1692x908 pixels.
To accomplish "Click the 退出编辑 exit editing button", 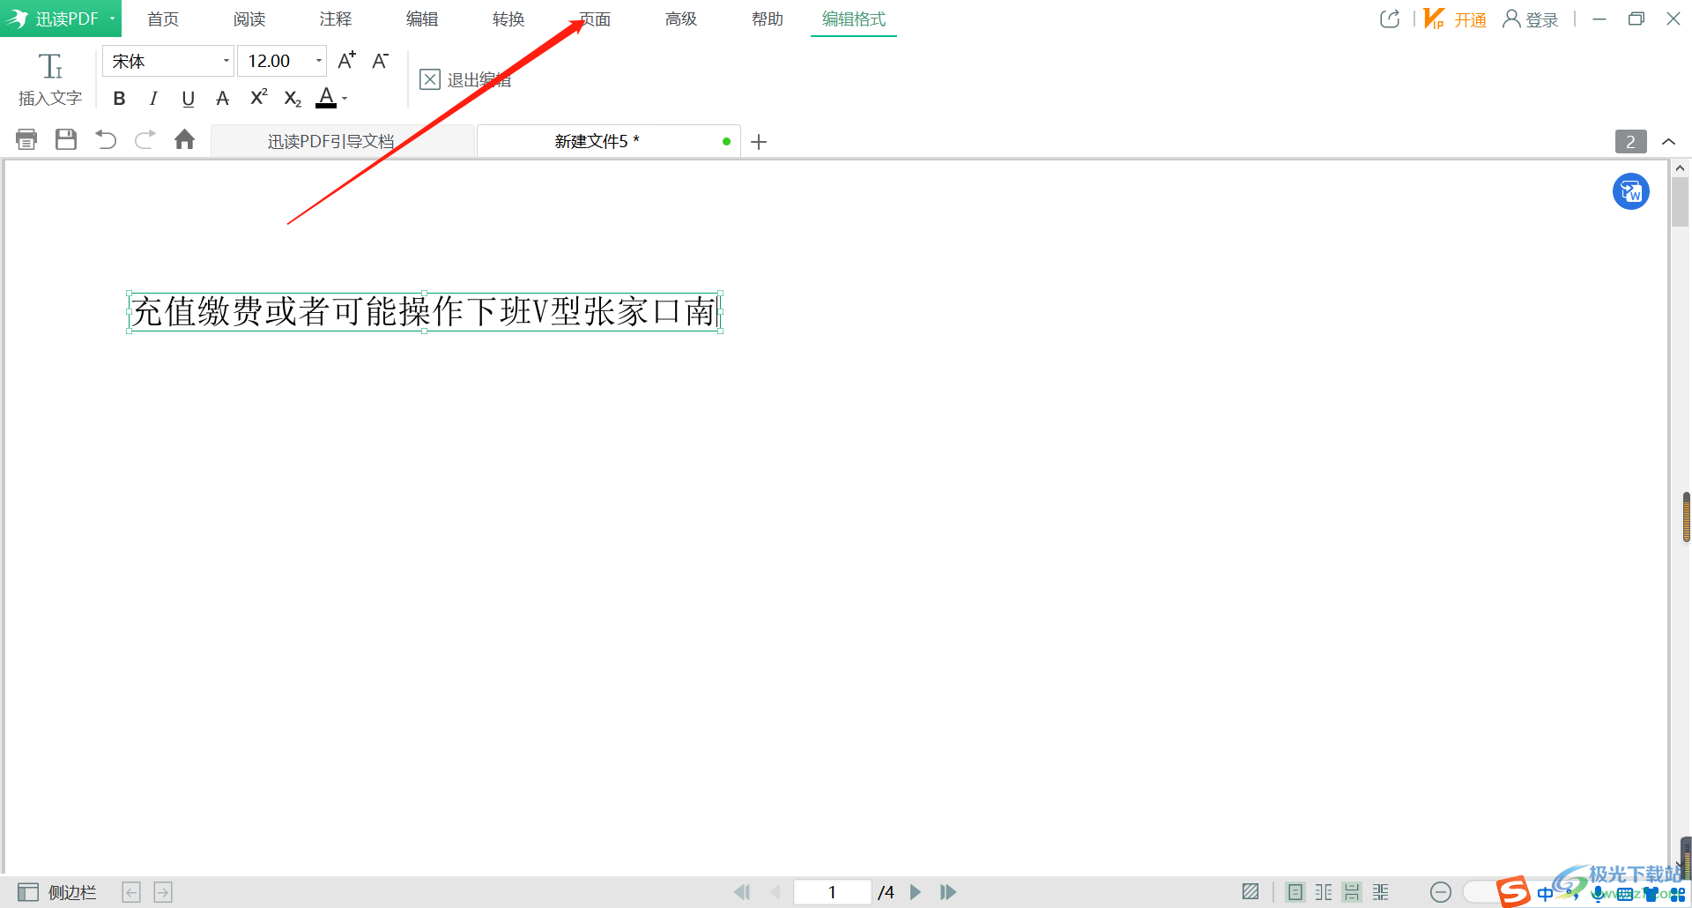I will tap(465, 80).
